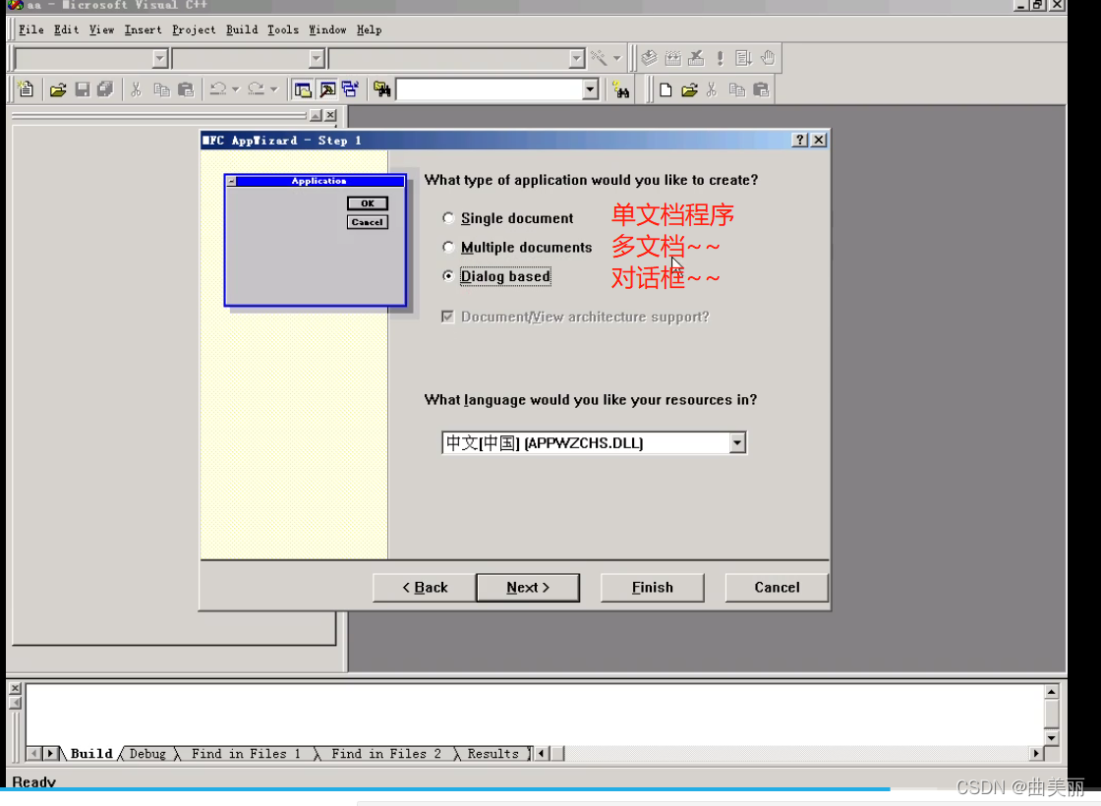The image size is (1101, 806).
Task: Click the Cut icon in Standard toolbar
Action: (137, 89)
